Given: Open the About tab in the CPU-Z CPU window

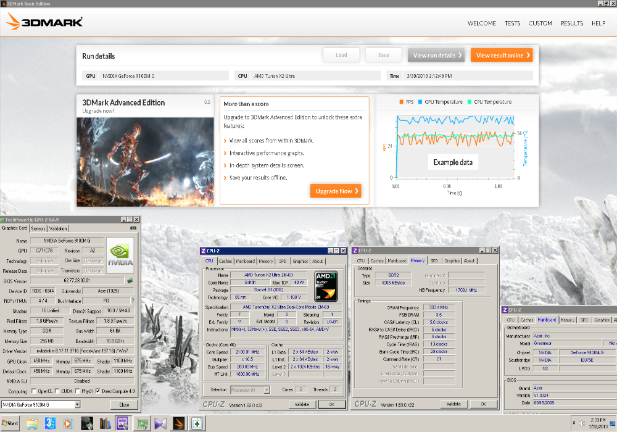Looking at the screenshot, I should [x=318, y=261].
